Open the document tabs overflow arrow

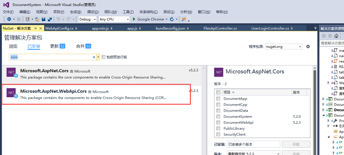(x=315, y=28)
